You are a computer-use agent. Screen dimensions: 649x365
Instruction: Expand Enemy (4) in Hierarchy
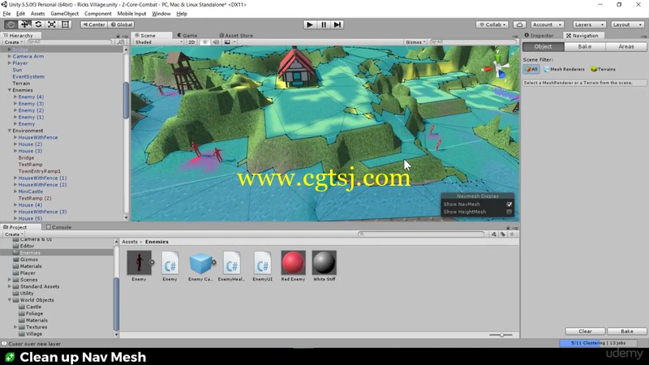[15, 97]
